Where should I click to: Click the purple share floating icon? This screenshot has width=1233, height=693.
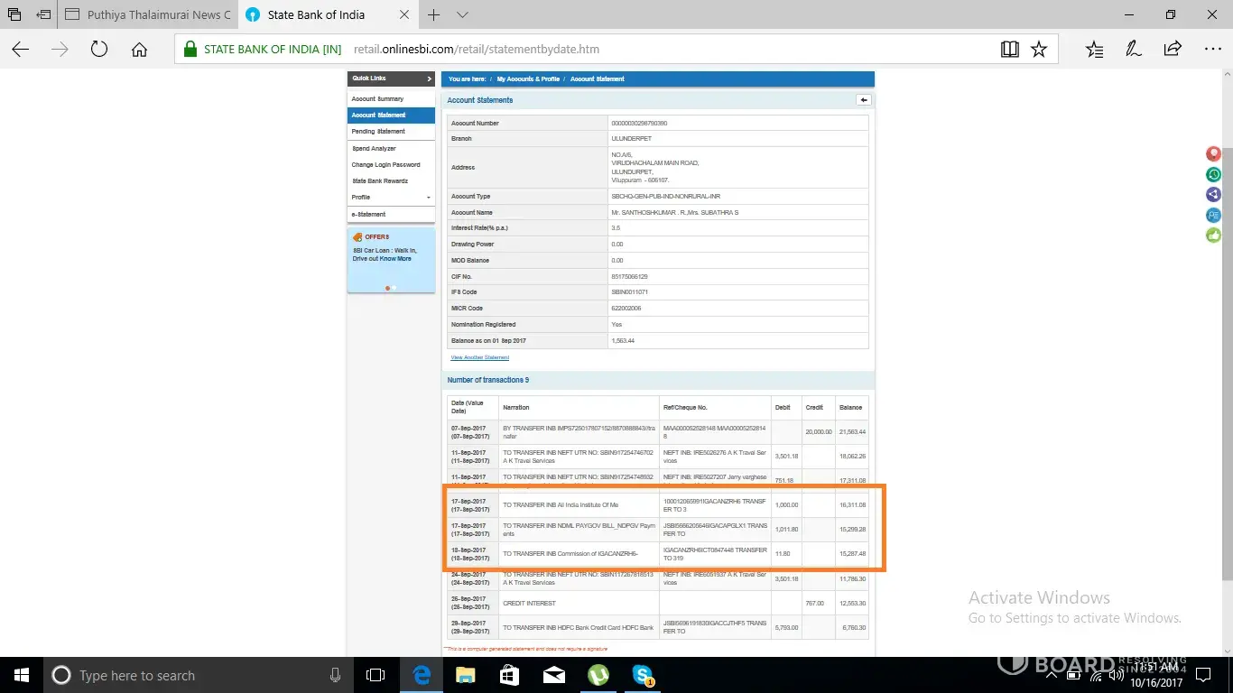click(x=1213, y=194)
